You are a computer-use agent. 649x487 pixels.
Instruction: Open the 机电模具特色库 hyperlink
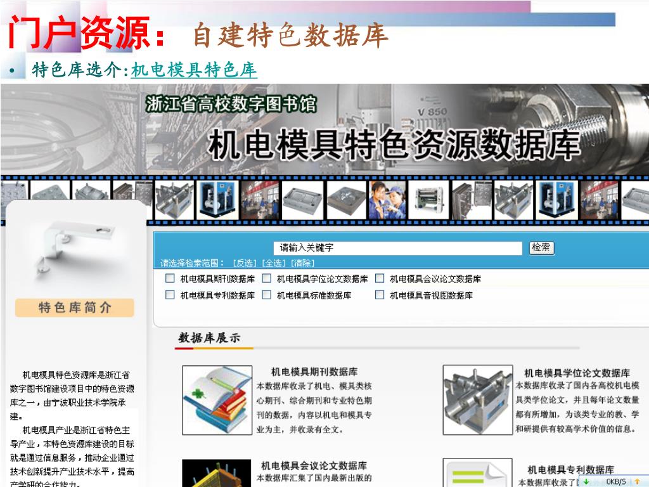(x=194, y=70)
